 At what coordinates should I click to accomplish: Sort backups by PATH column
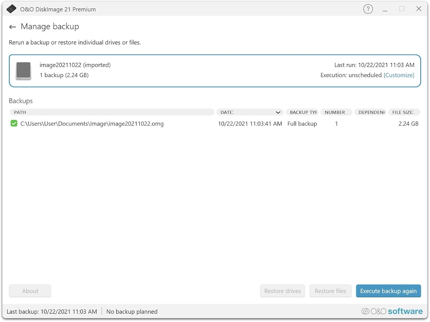pyautogui.click(x=112, y=112)
